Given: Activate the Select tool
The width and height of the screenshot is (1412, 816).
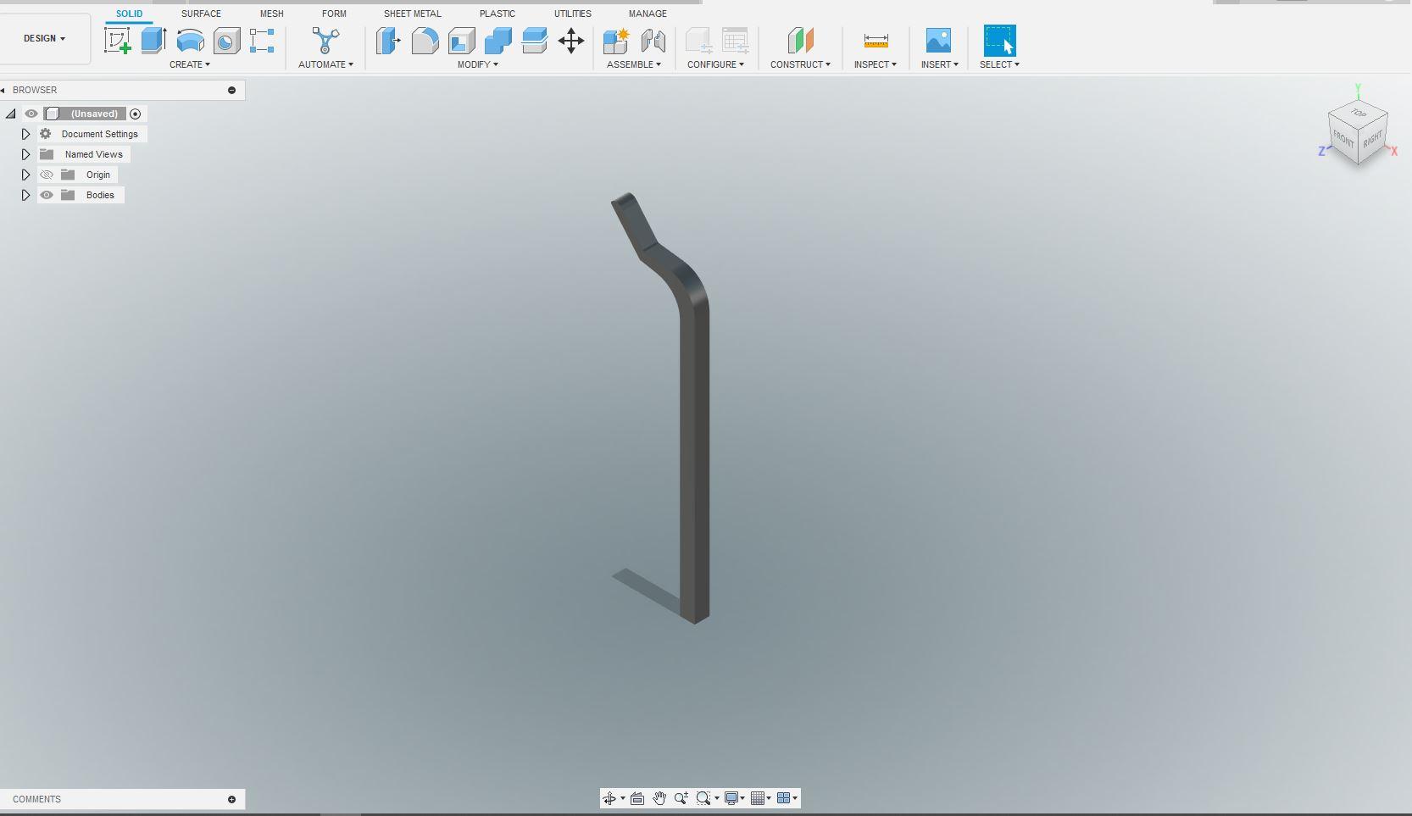Looking at the screenshot, I should pyautogui.click(x=999, y=41).
